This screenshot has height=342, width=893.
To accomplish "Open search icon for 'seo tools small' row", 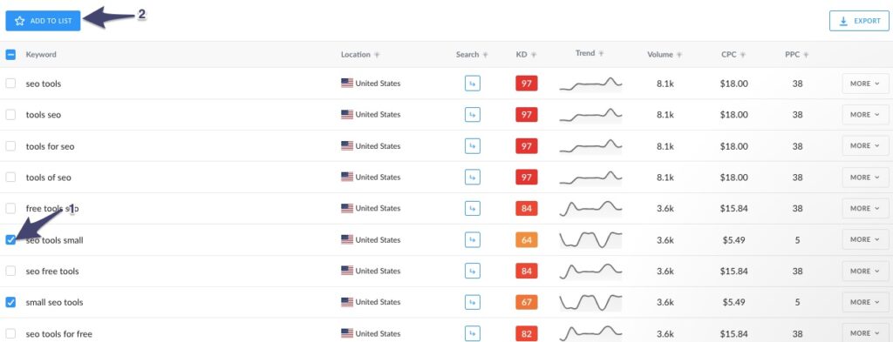I will tap(472, 239).
